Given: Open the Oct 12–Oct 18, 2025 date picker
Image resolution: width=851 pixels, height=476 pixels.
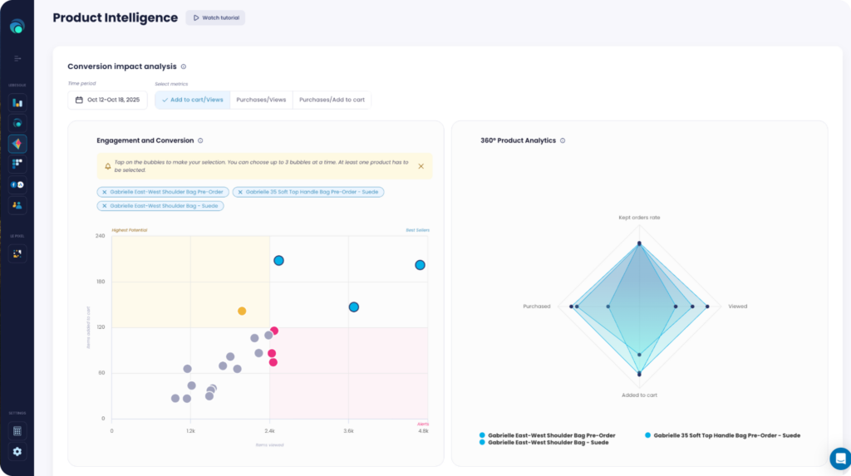Looking at the screenshot, I should point(108,100).
